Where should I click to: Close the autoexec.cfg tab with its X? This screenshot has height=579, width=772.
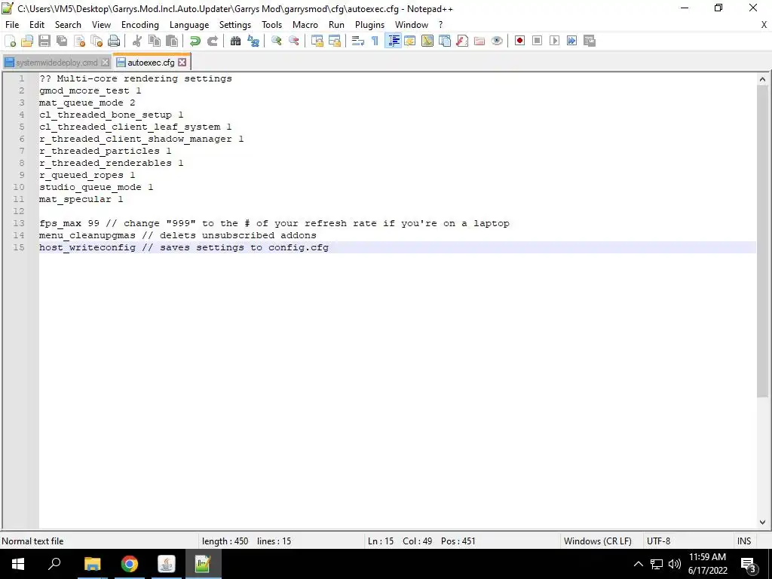[x=182, y=62]
